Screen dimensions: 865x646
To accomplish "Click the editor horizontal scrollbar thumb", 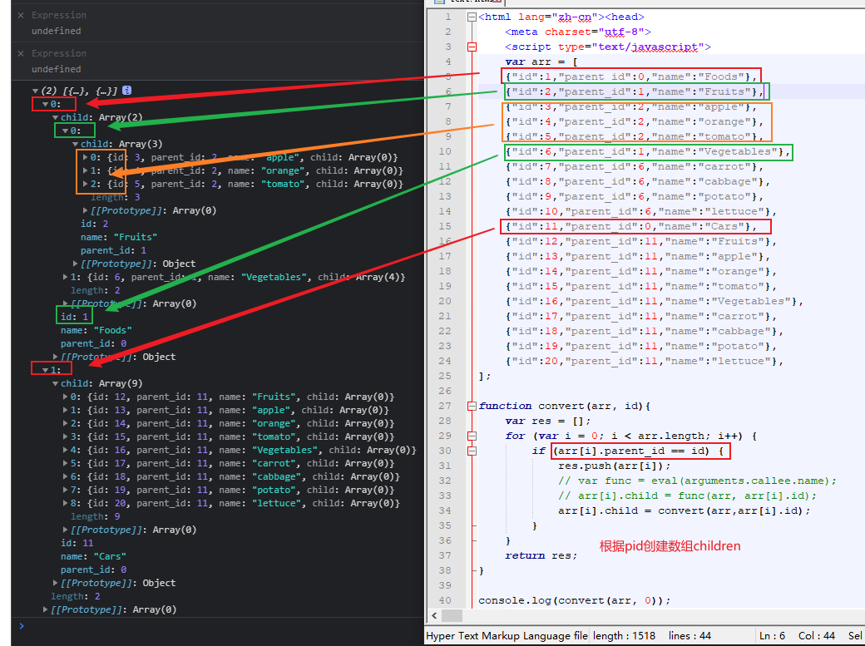I will (452, 616).
